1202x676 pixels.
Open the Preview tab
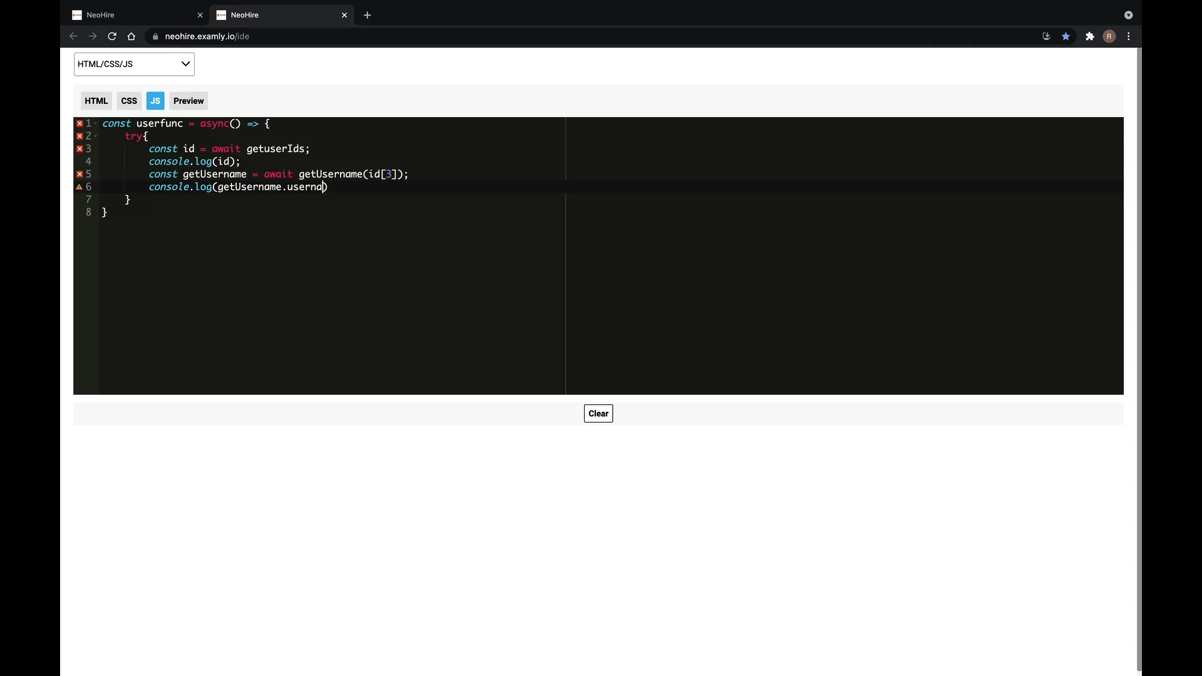coord(188,101)
